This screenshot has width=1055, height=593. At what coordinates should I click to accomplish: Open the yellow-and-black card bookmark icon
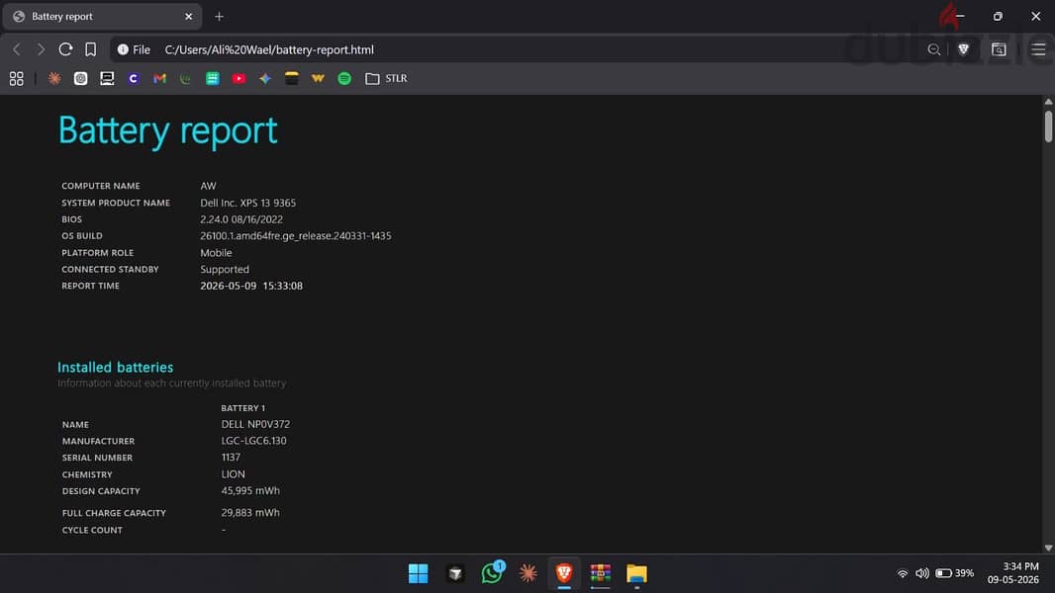tap(291, 79)
